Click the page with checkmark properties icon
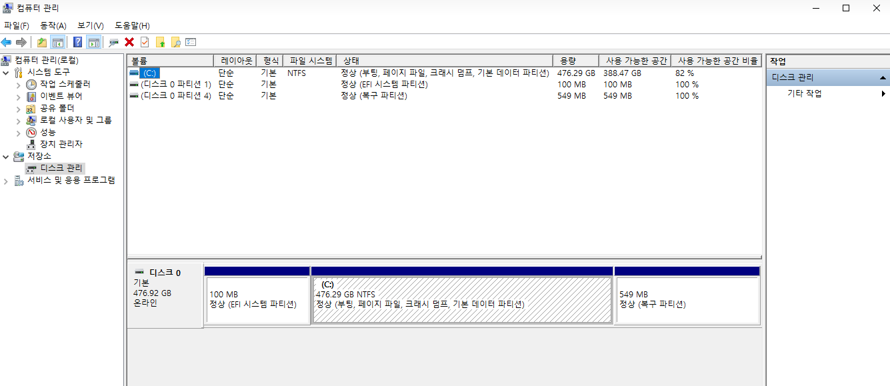This screenshot has width=890, height=386. 145,42
